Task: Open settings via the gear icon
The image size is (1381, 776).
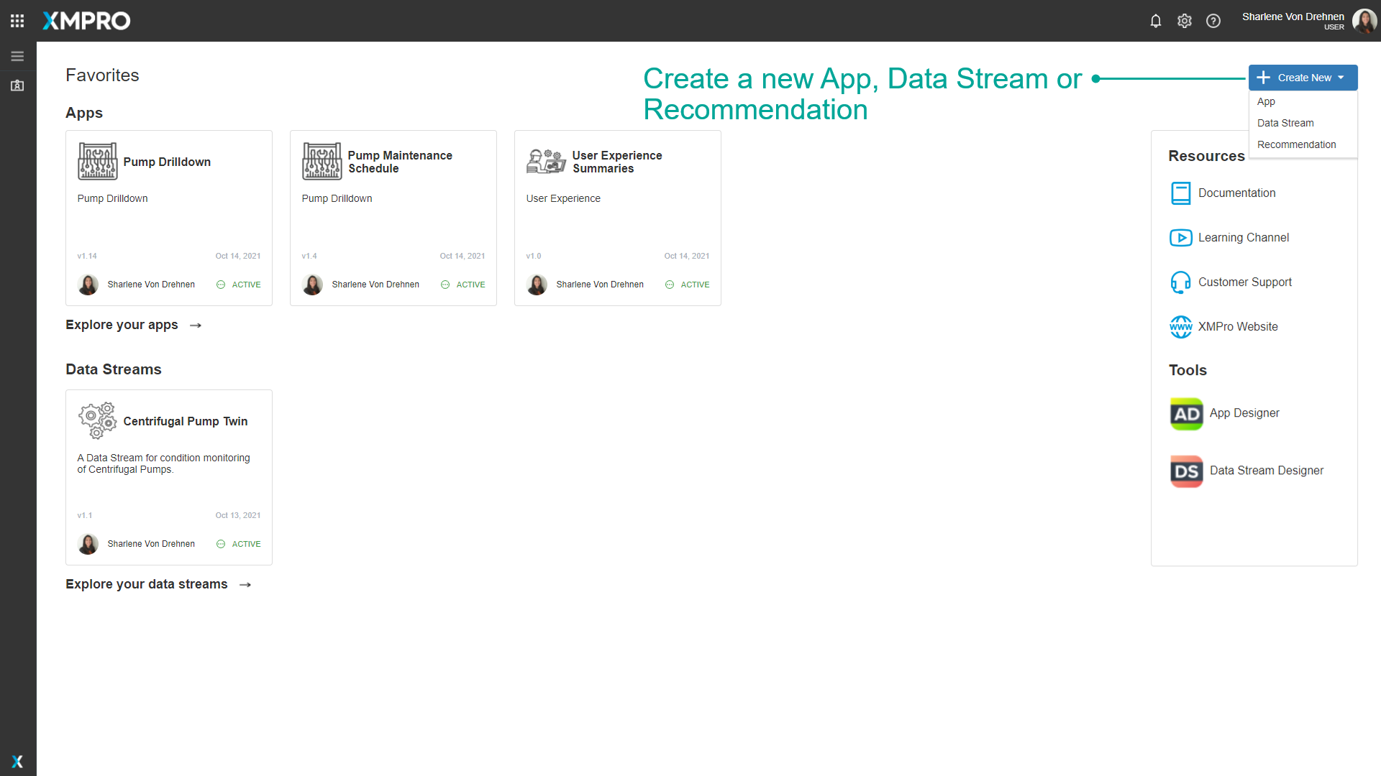Action: click(1185, 21)
